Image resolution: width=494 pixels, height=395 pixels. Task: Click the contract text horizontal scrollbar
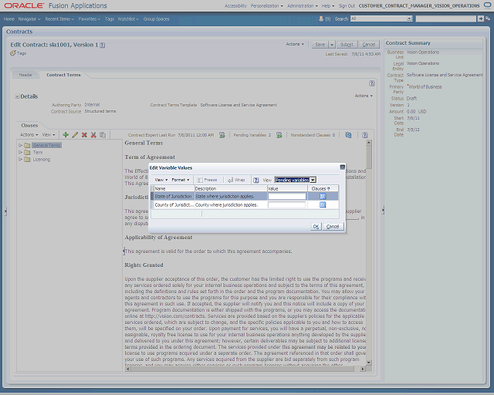click(x=245, y=369)
